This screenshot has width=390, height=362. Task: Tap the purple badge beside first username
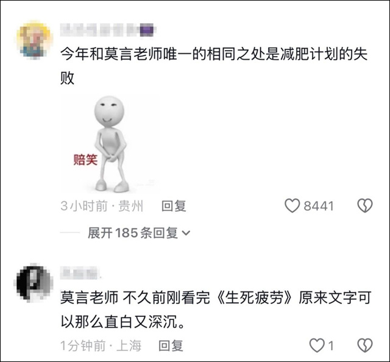(x=147, y=30)
